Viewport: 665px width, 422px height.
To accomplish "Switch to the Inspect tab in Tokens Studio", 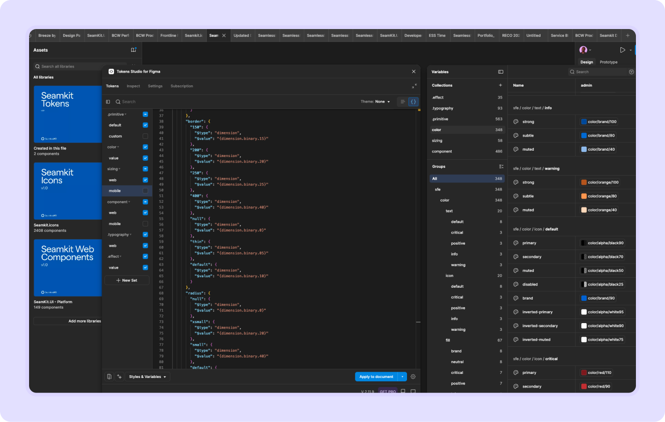I will click(x=133, y=86).
